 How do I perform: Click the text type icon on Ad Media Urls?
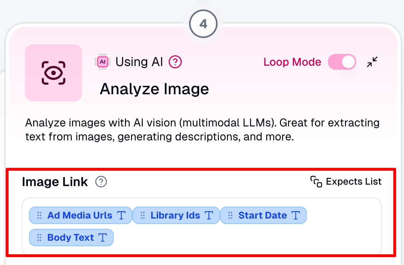click(121, 215)
